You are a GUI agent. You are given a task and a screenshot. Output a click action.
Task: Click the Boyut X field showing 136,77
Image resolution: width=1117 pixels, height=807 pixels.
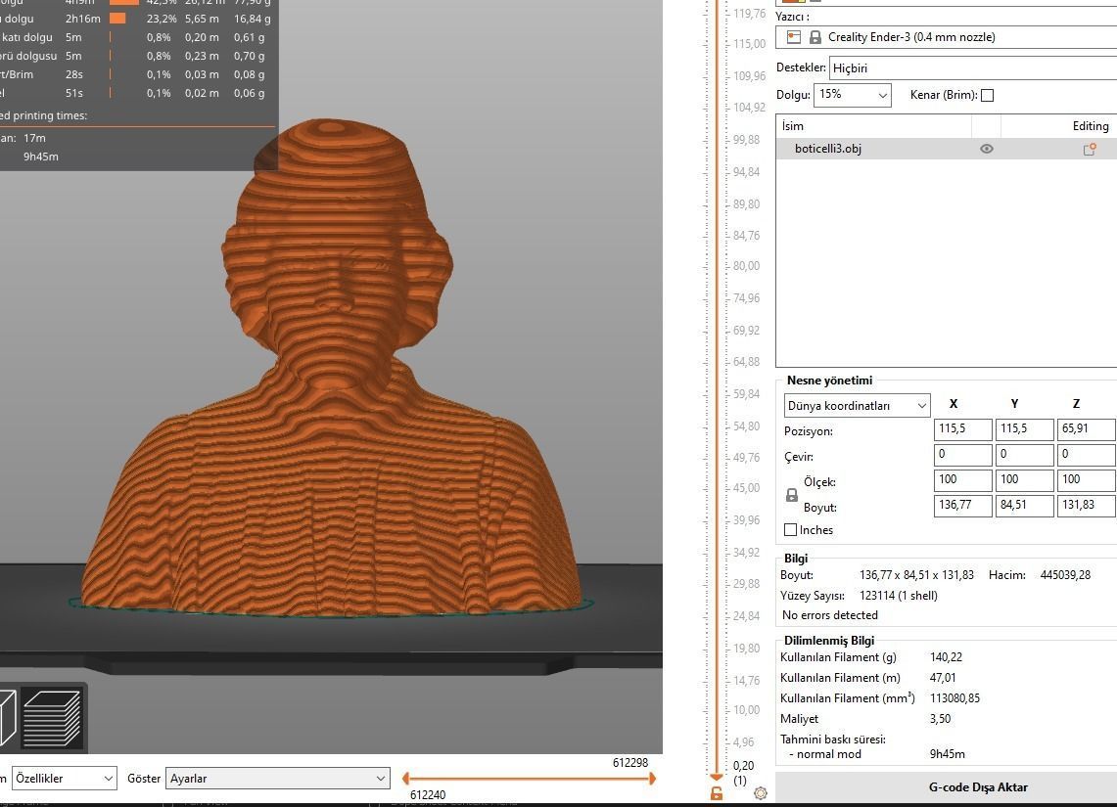[x=963, y=506]
